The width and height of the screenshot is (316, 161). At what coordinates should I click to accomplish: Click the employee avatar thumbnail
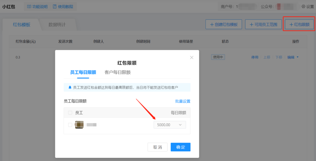(x=79, y=125)
